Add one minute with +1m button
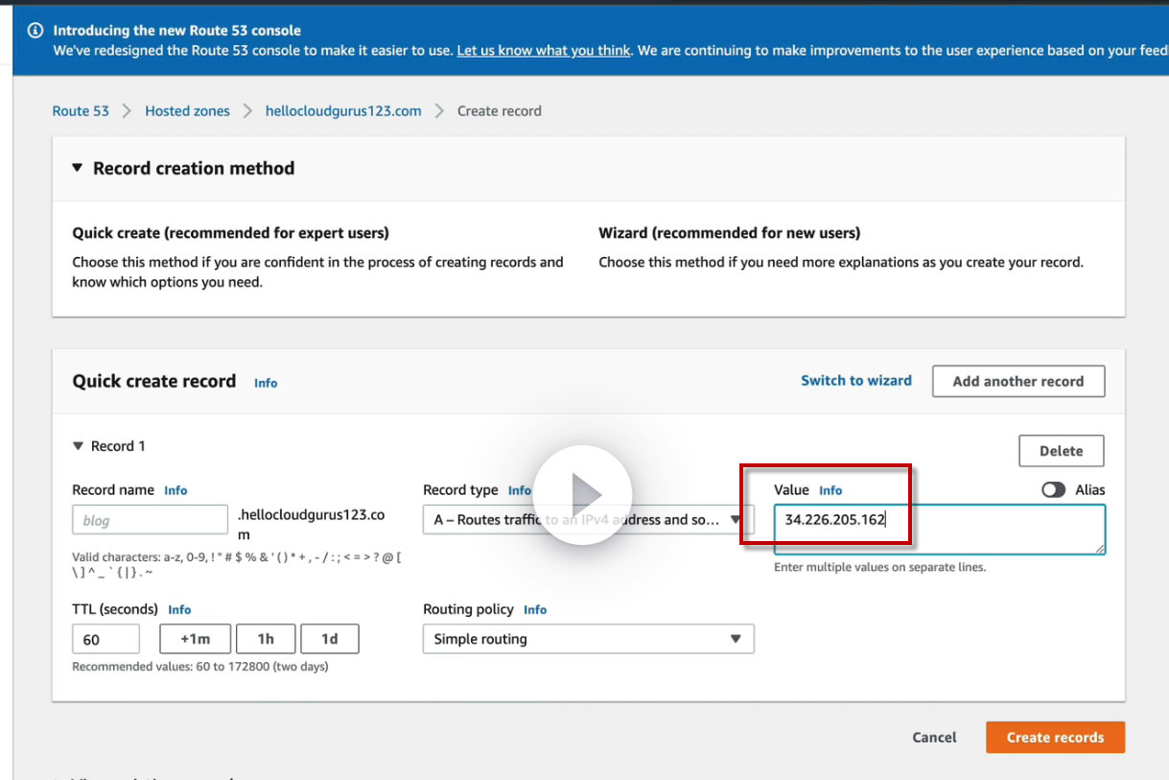Screen dimensions: 1169x780 click(x=195, y=639)
